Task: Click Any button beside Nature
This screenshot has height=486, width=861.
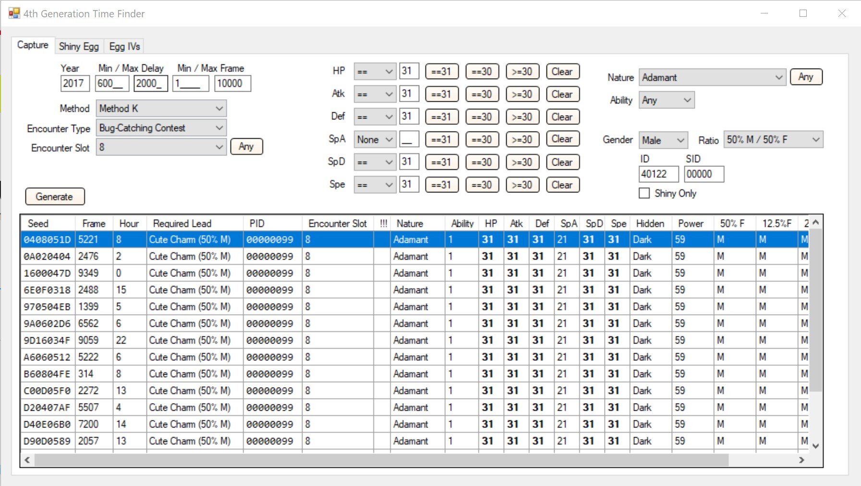Action: point(806,77)
